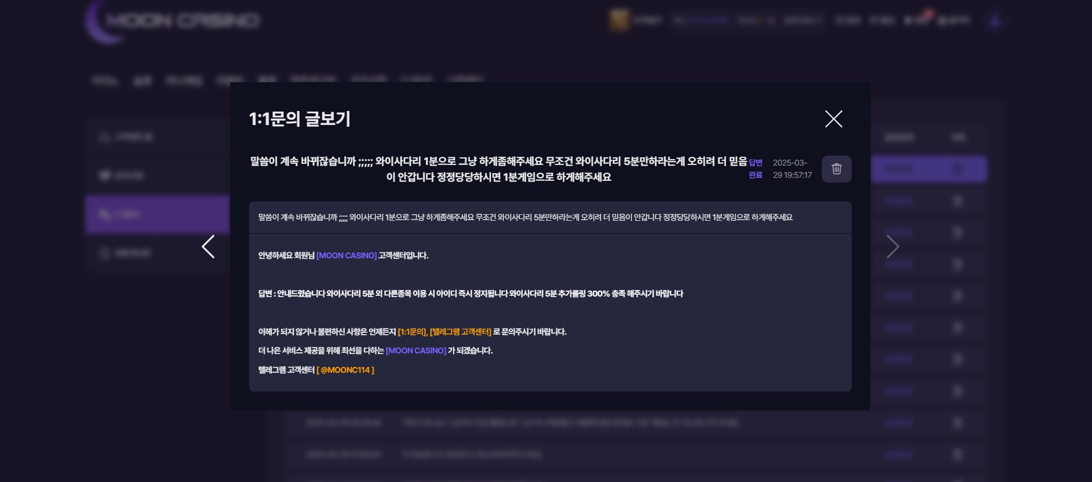Go to the previous inquiry with left arrow

[x=209, y=247]
